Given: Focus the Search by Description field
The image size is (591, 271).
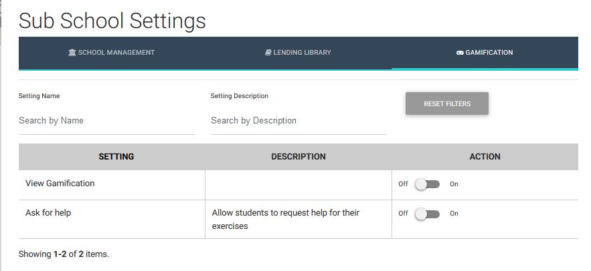Looking at the screenshot, I should click(298, 121).
